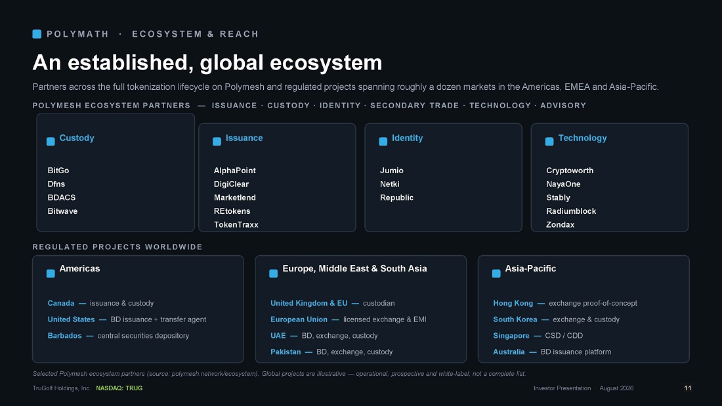The image size is (722, 406).
Task: Click the blue square icon beside Asia-Pacific
Action: (x=496, y=274)
